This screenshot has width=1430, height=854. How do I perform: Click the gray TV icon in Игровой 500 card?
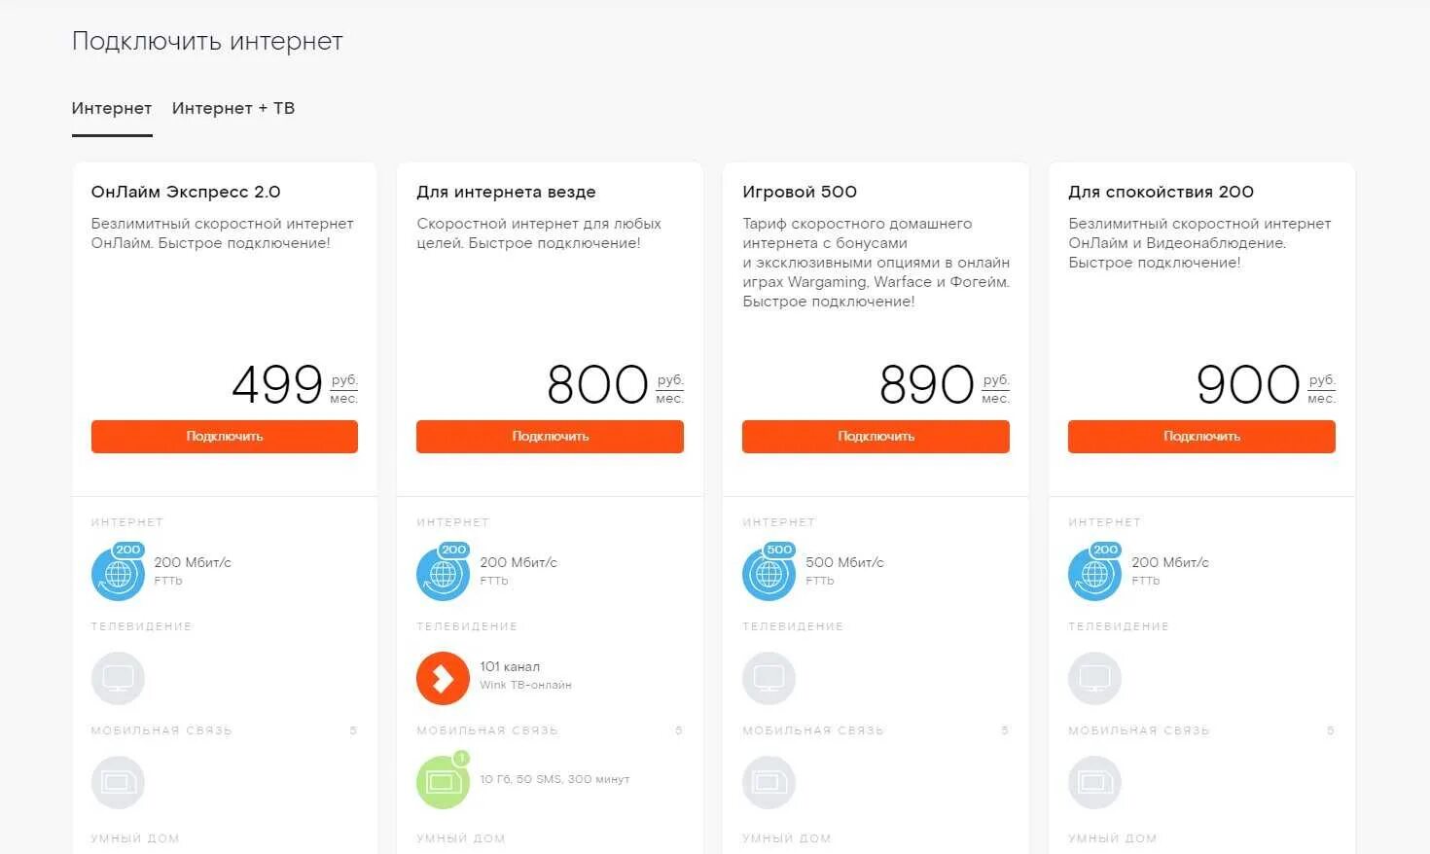(769, 678)
